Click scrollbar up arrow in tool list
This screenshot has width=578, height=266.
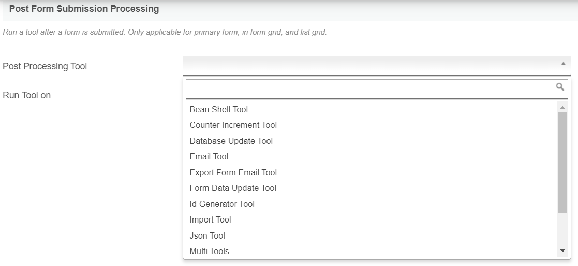point(563,107)
